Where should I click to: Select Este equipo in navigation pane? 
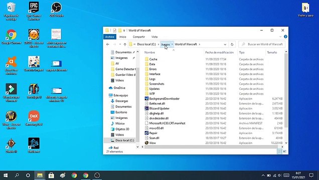[x=121, y=95]
